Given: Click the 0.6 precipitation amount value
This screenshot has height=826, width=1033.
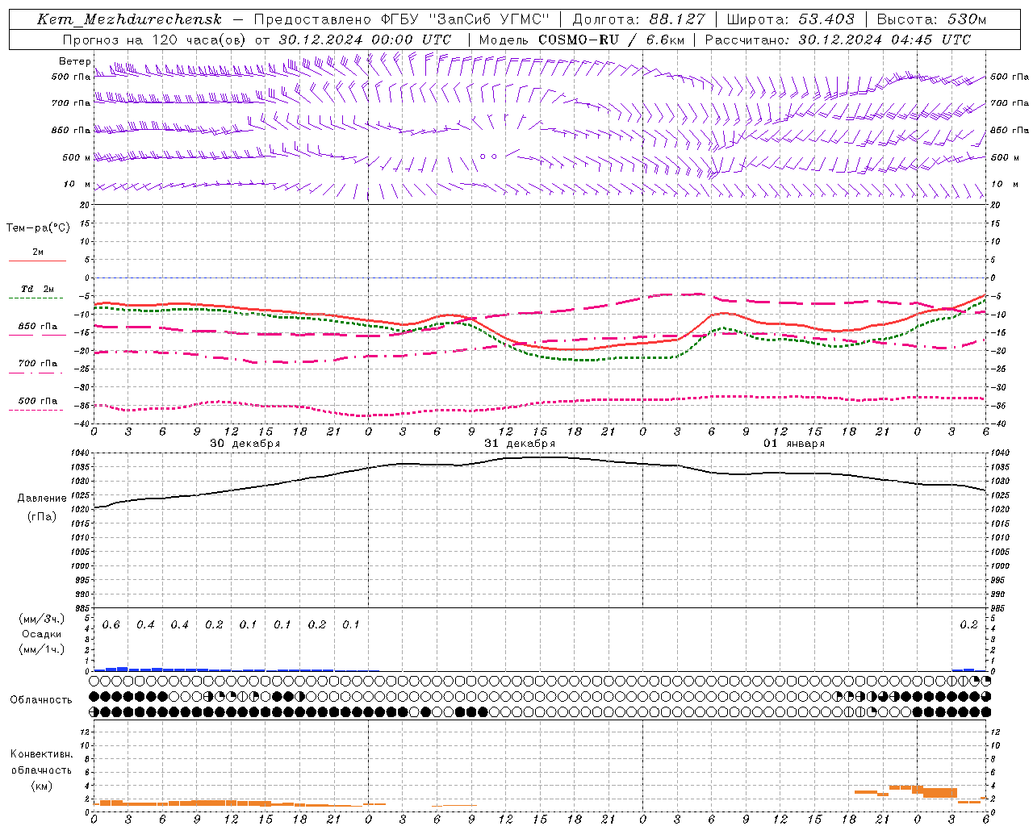Looking at the screenshot, I should pos(111,625).
